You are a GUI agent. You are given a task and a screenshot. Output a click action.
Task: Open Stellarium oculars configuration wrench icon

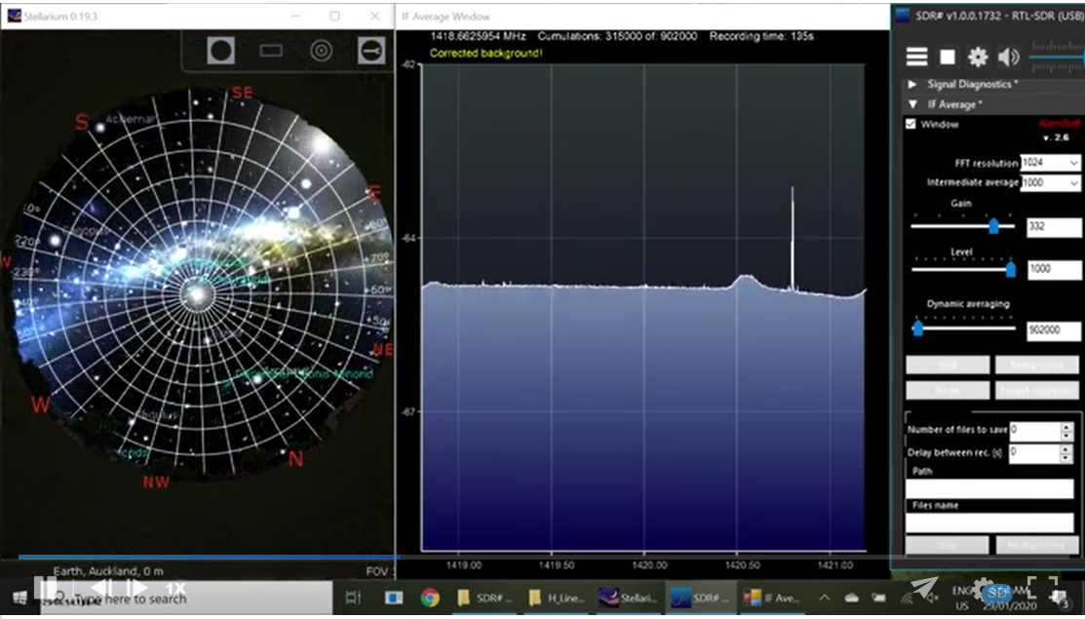[371, 51]
